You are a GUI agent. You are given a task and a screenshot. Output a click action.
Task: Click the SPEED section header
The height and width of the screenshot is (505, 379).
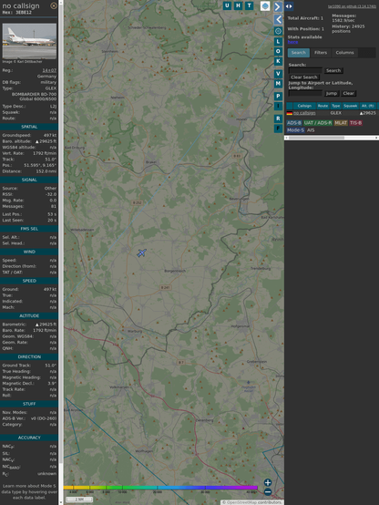click(29, 281)
